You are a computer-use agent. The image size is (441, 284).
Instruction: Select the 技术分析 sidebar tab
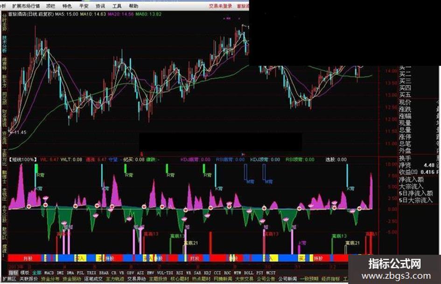[x=4, y=44]
